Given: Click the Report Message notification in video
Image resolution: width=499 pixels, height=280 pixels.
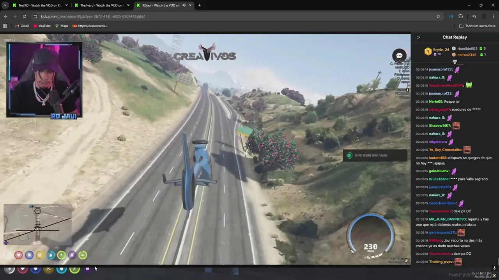Looking at the screenshot, I should click(375, 156).
